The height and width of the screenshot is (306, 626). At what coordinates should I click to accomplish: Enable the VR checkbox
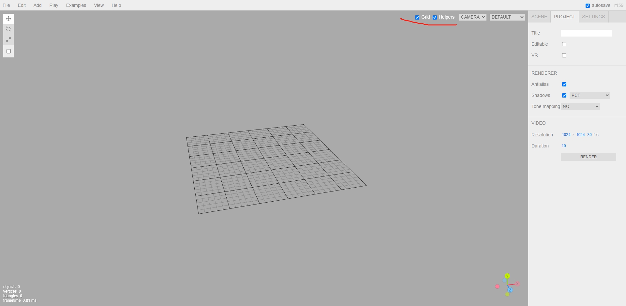click(x=564, y=55)
